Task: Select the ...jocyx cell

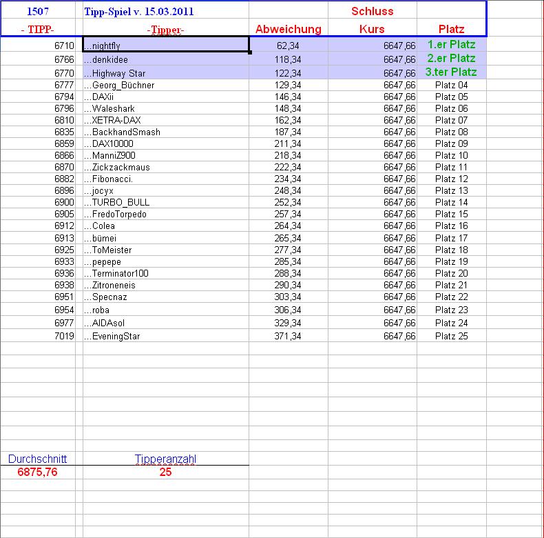Action: pos(166,191)
